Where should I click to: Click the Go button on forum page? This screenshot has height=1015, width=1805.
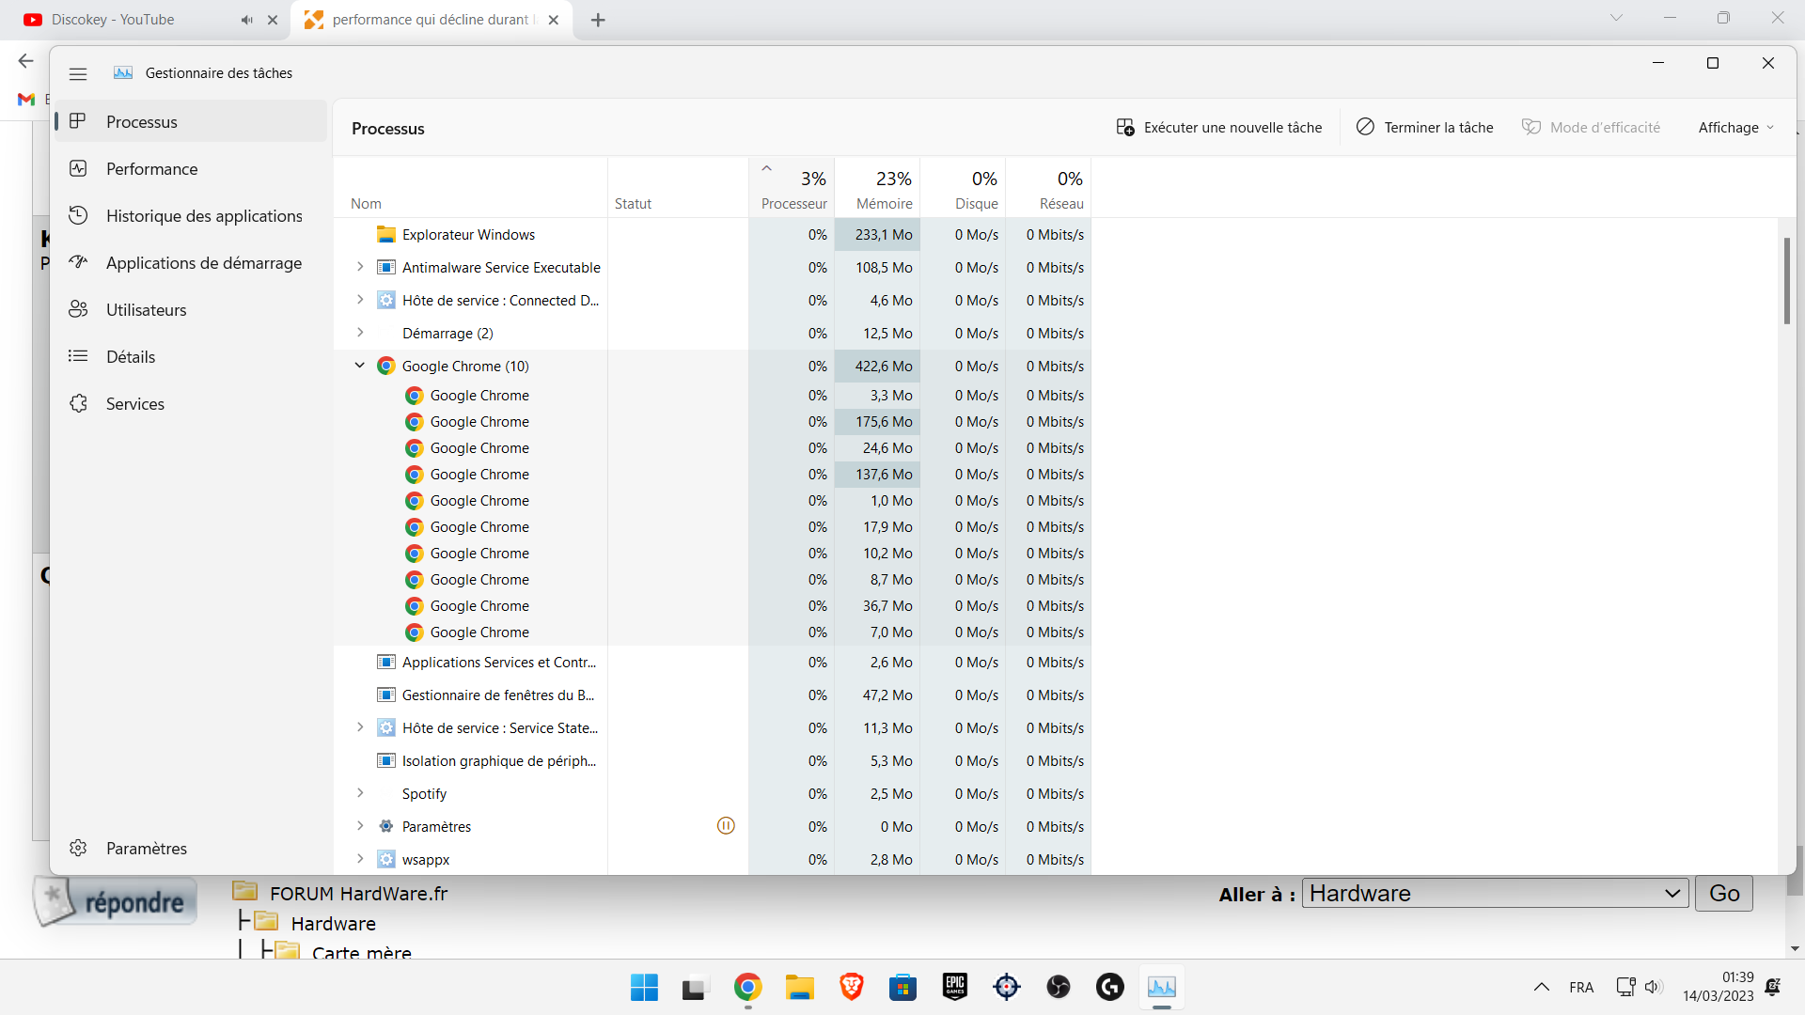click(1724, 894)
